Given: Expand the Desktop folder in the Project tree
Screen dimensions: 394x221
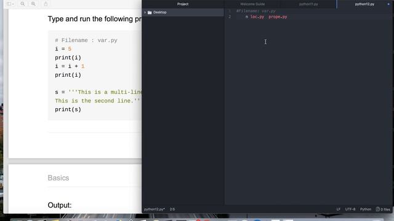Looking at the screenshot, I should 145,12.
